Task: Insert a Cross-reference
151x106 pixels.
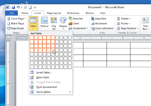Action: click(x=102, y=28)
